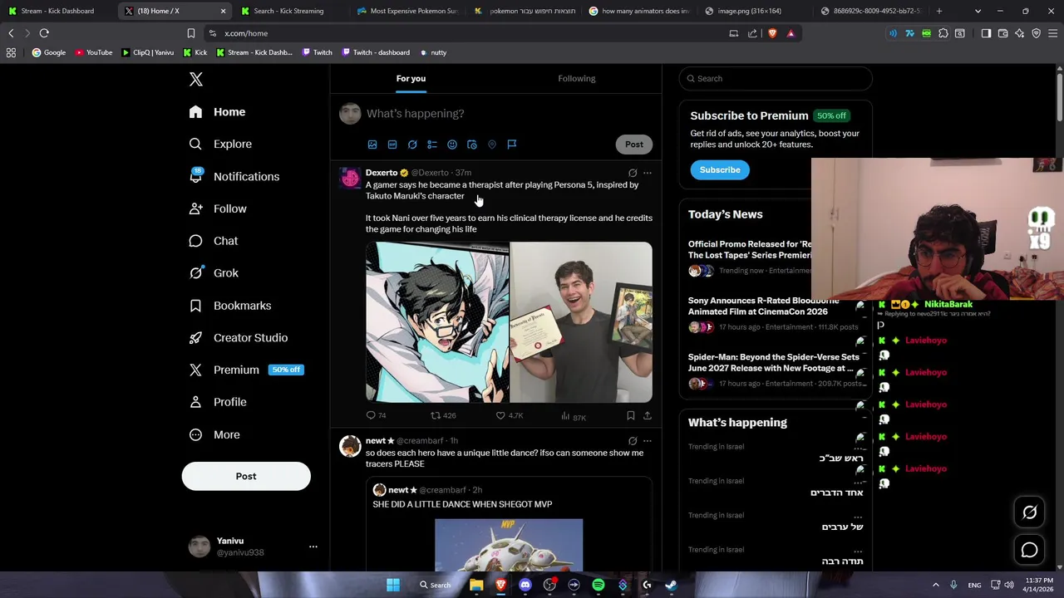Viewport: 1064px width, 598px height.
Task: Open Profile in X sidebar
Action: point(219,402)
